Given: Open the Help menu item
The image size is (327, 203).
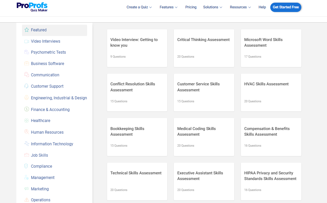Looking at the screenshot, I should (x=262, y=7).
